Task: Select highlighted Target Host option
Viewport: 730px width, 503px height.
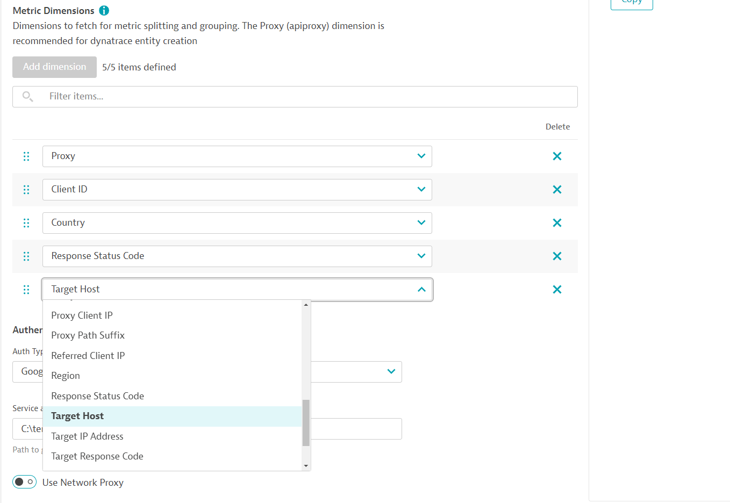Action: click(173, 416)
